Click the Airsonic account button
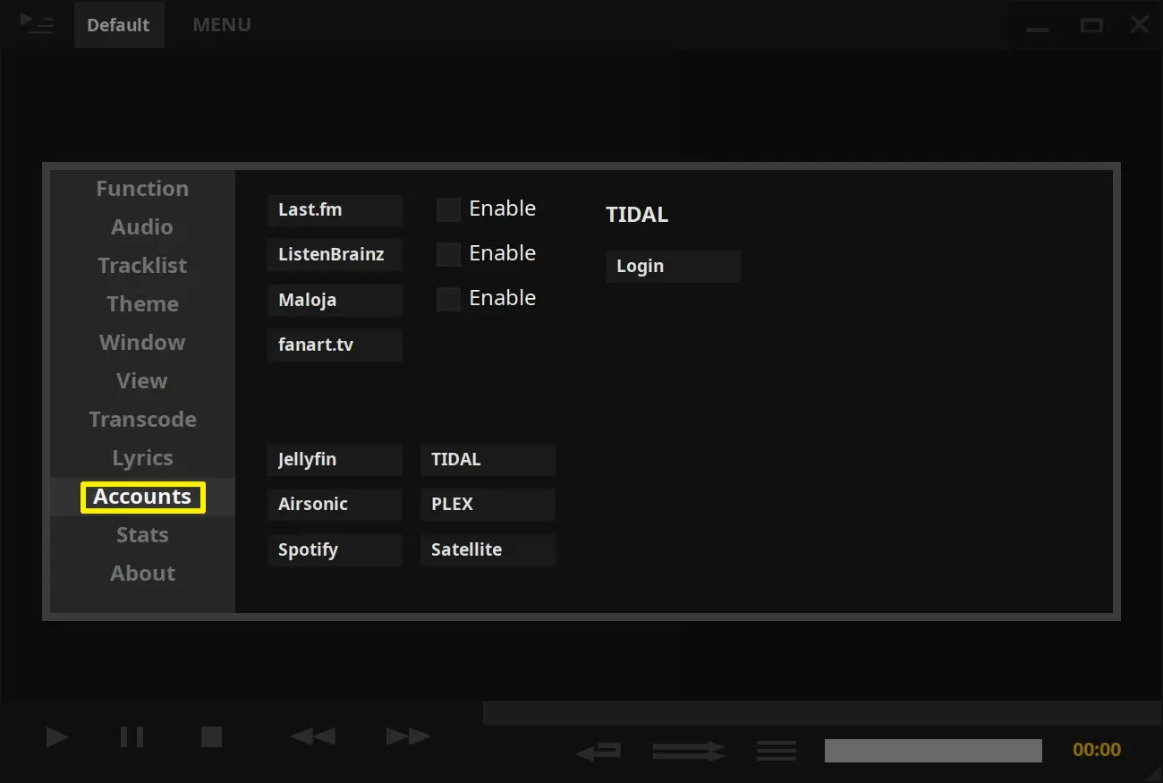Screen dimensions: 1163x783 pos(335,505)
